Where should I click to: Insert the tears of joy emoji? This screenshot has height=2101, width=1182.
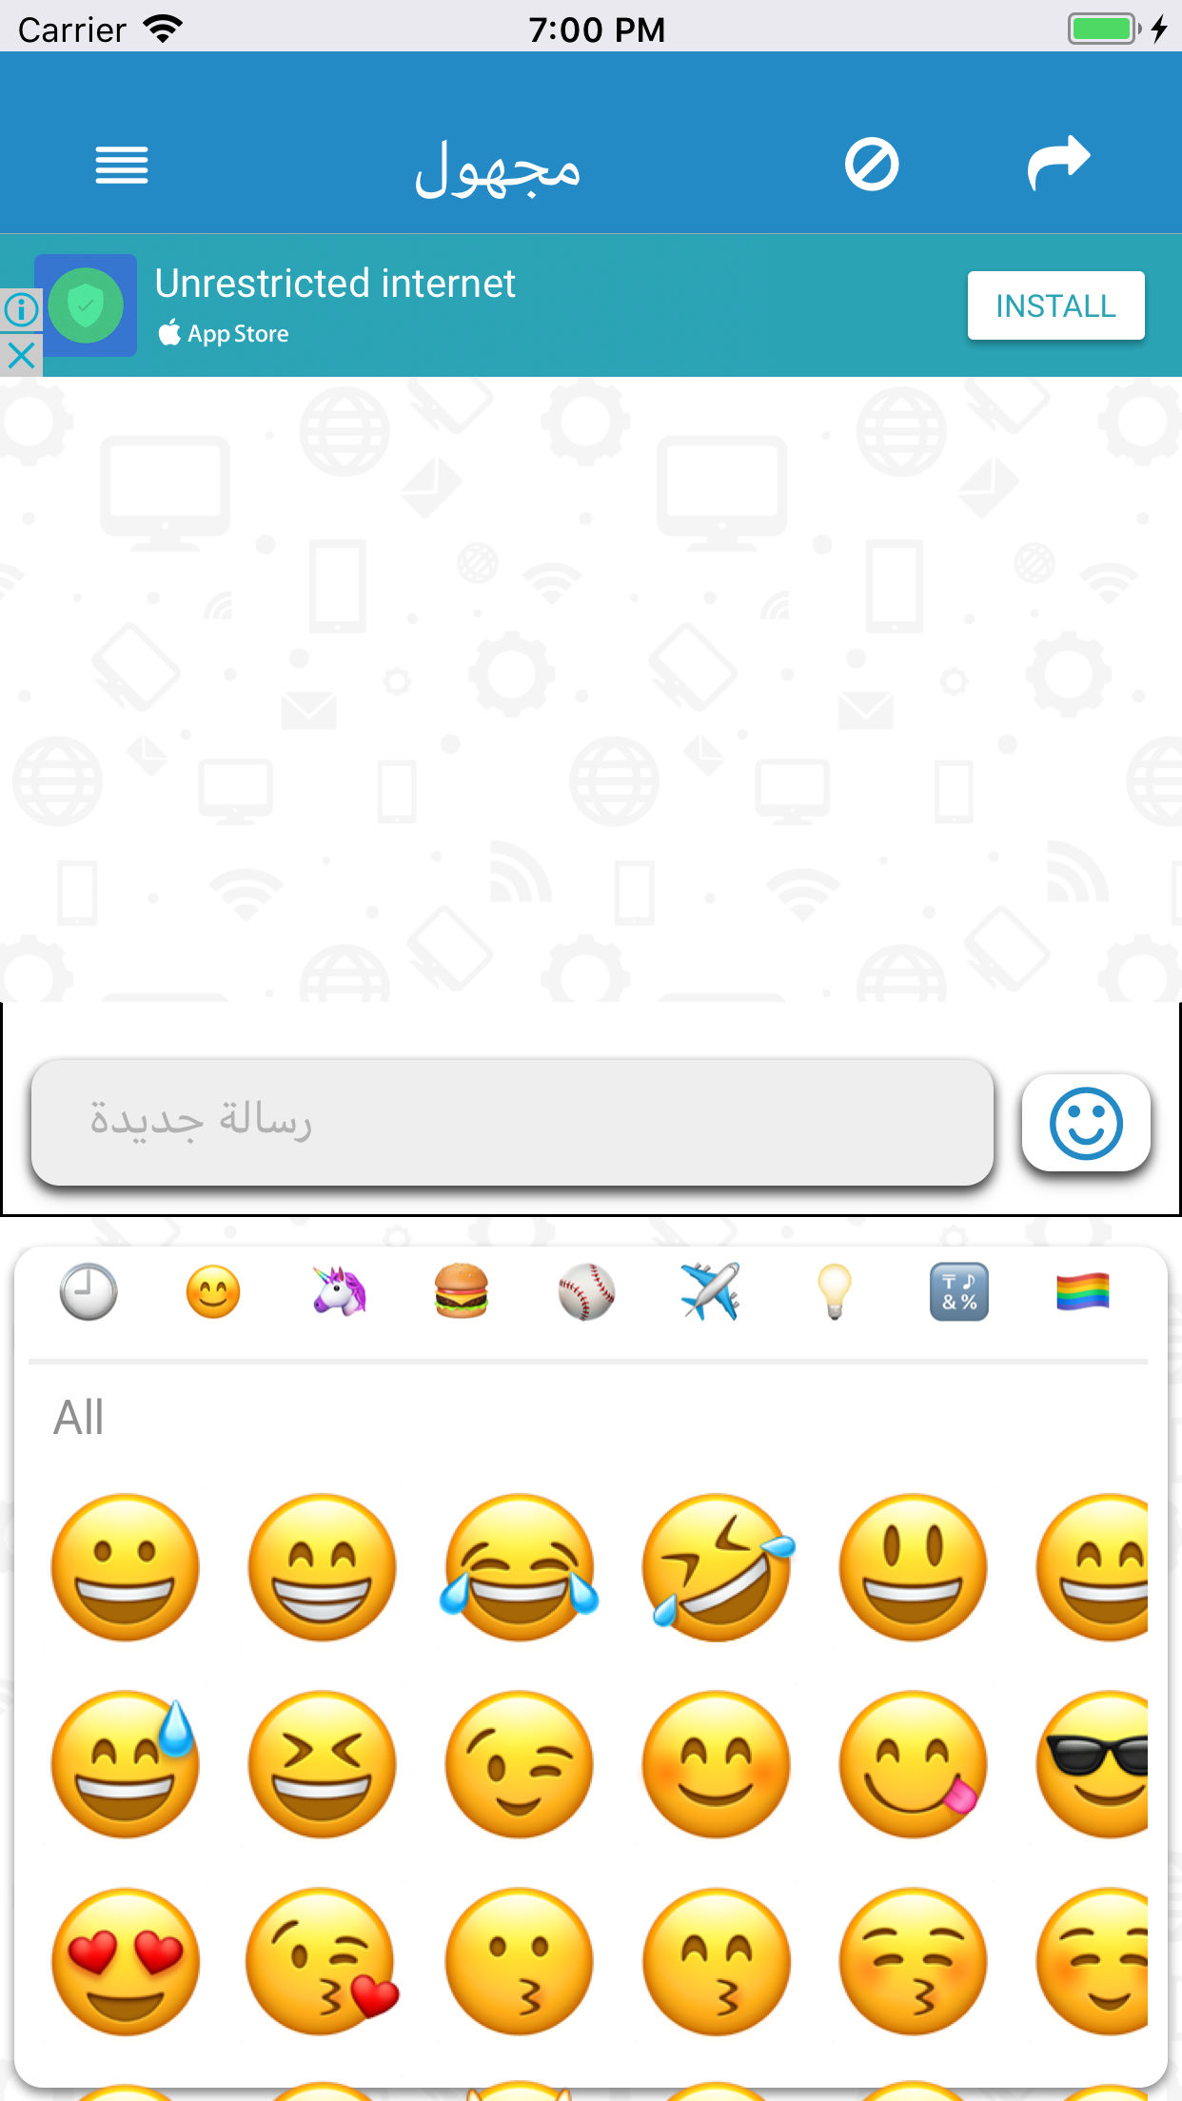coord(520,1567)
